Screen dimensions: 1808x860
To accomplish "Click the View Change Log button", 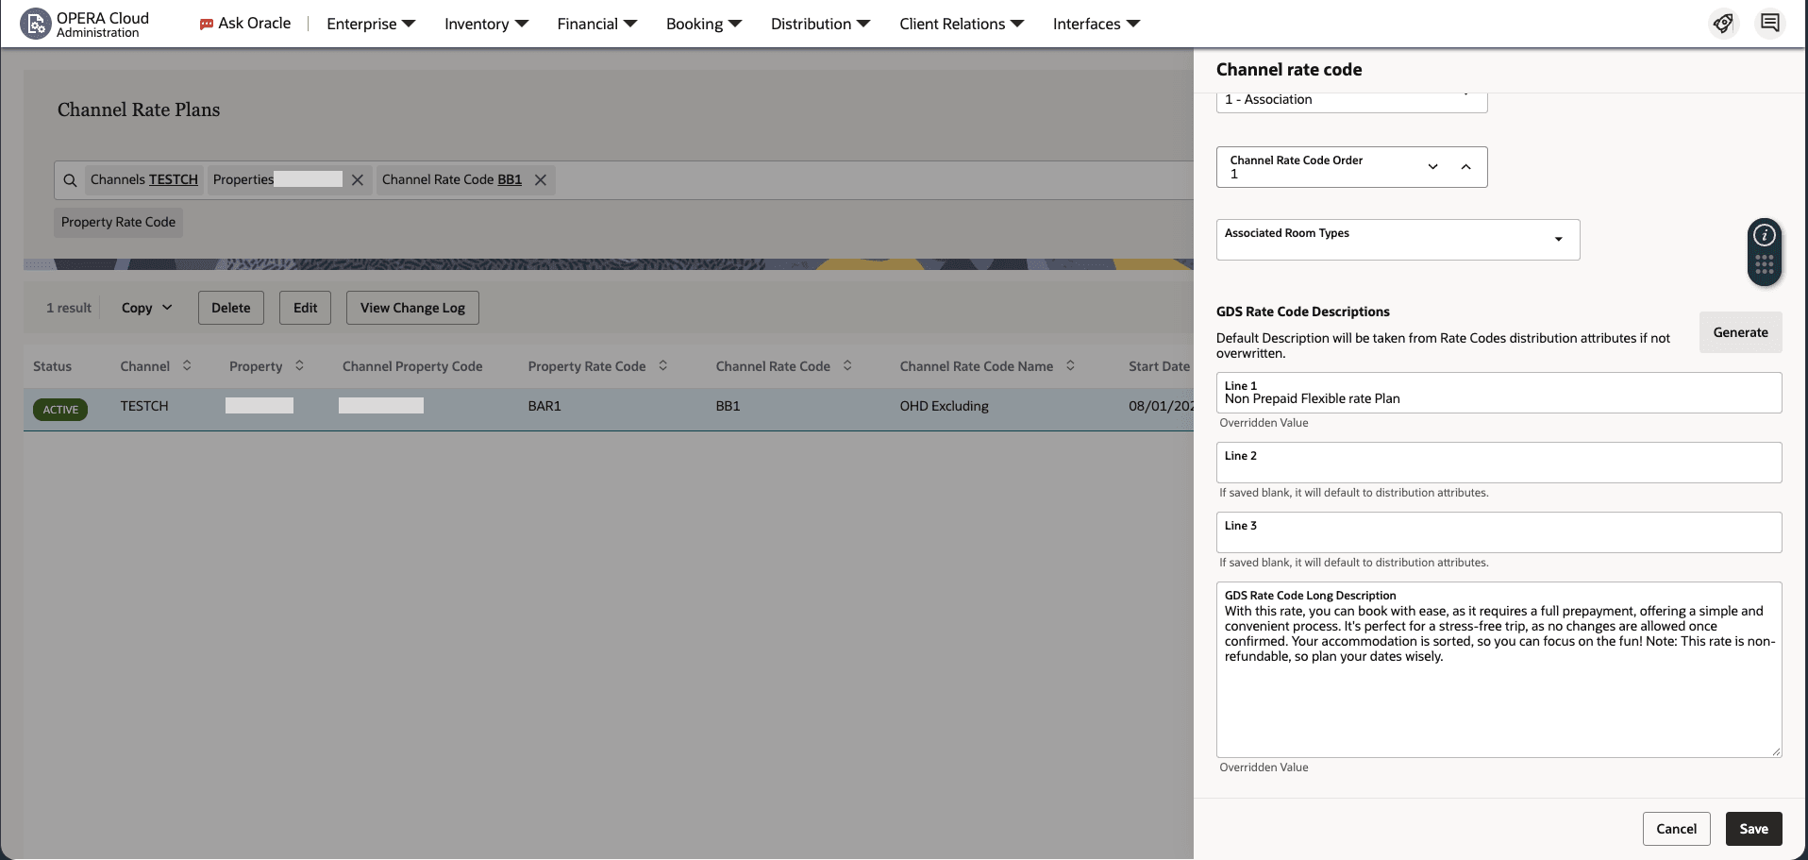I will click(412, 308).
